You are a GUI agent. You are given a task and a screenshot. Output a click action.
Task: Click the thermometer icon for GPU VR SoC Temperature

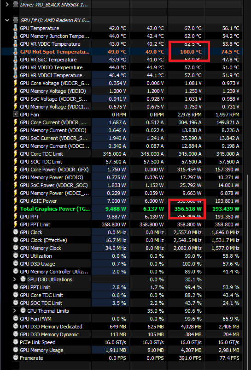pyautogui.click(x=16, y=60)
